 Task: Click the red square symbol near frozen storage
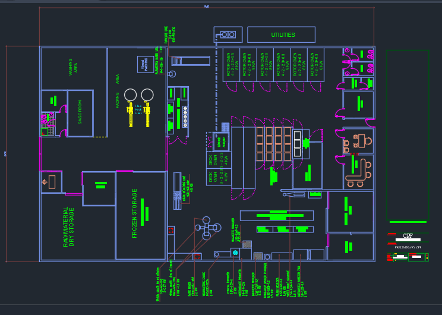[x=171, y=229]
